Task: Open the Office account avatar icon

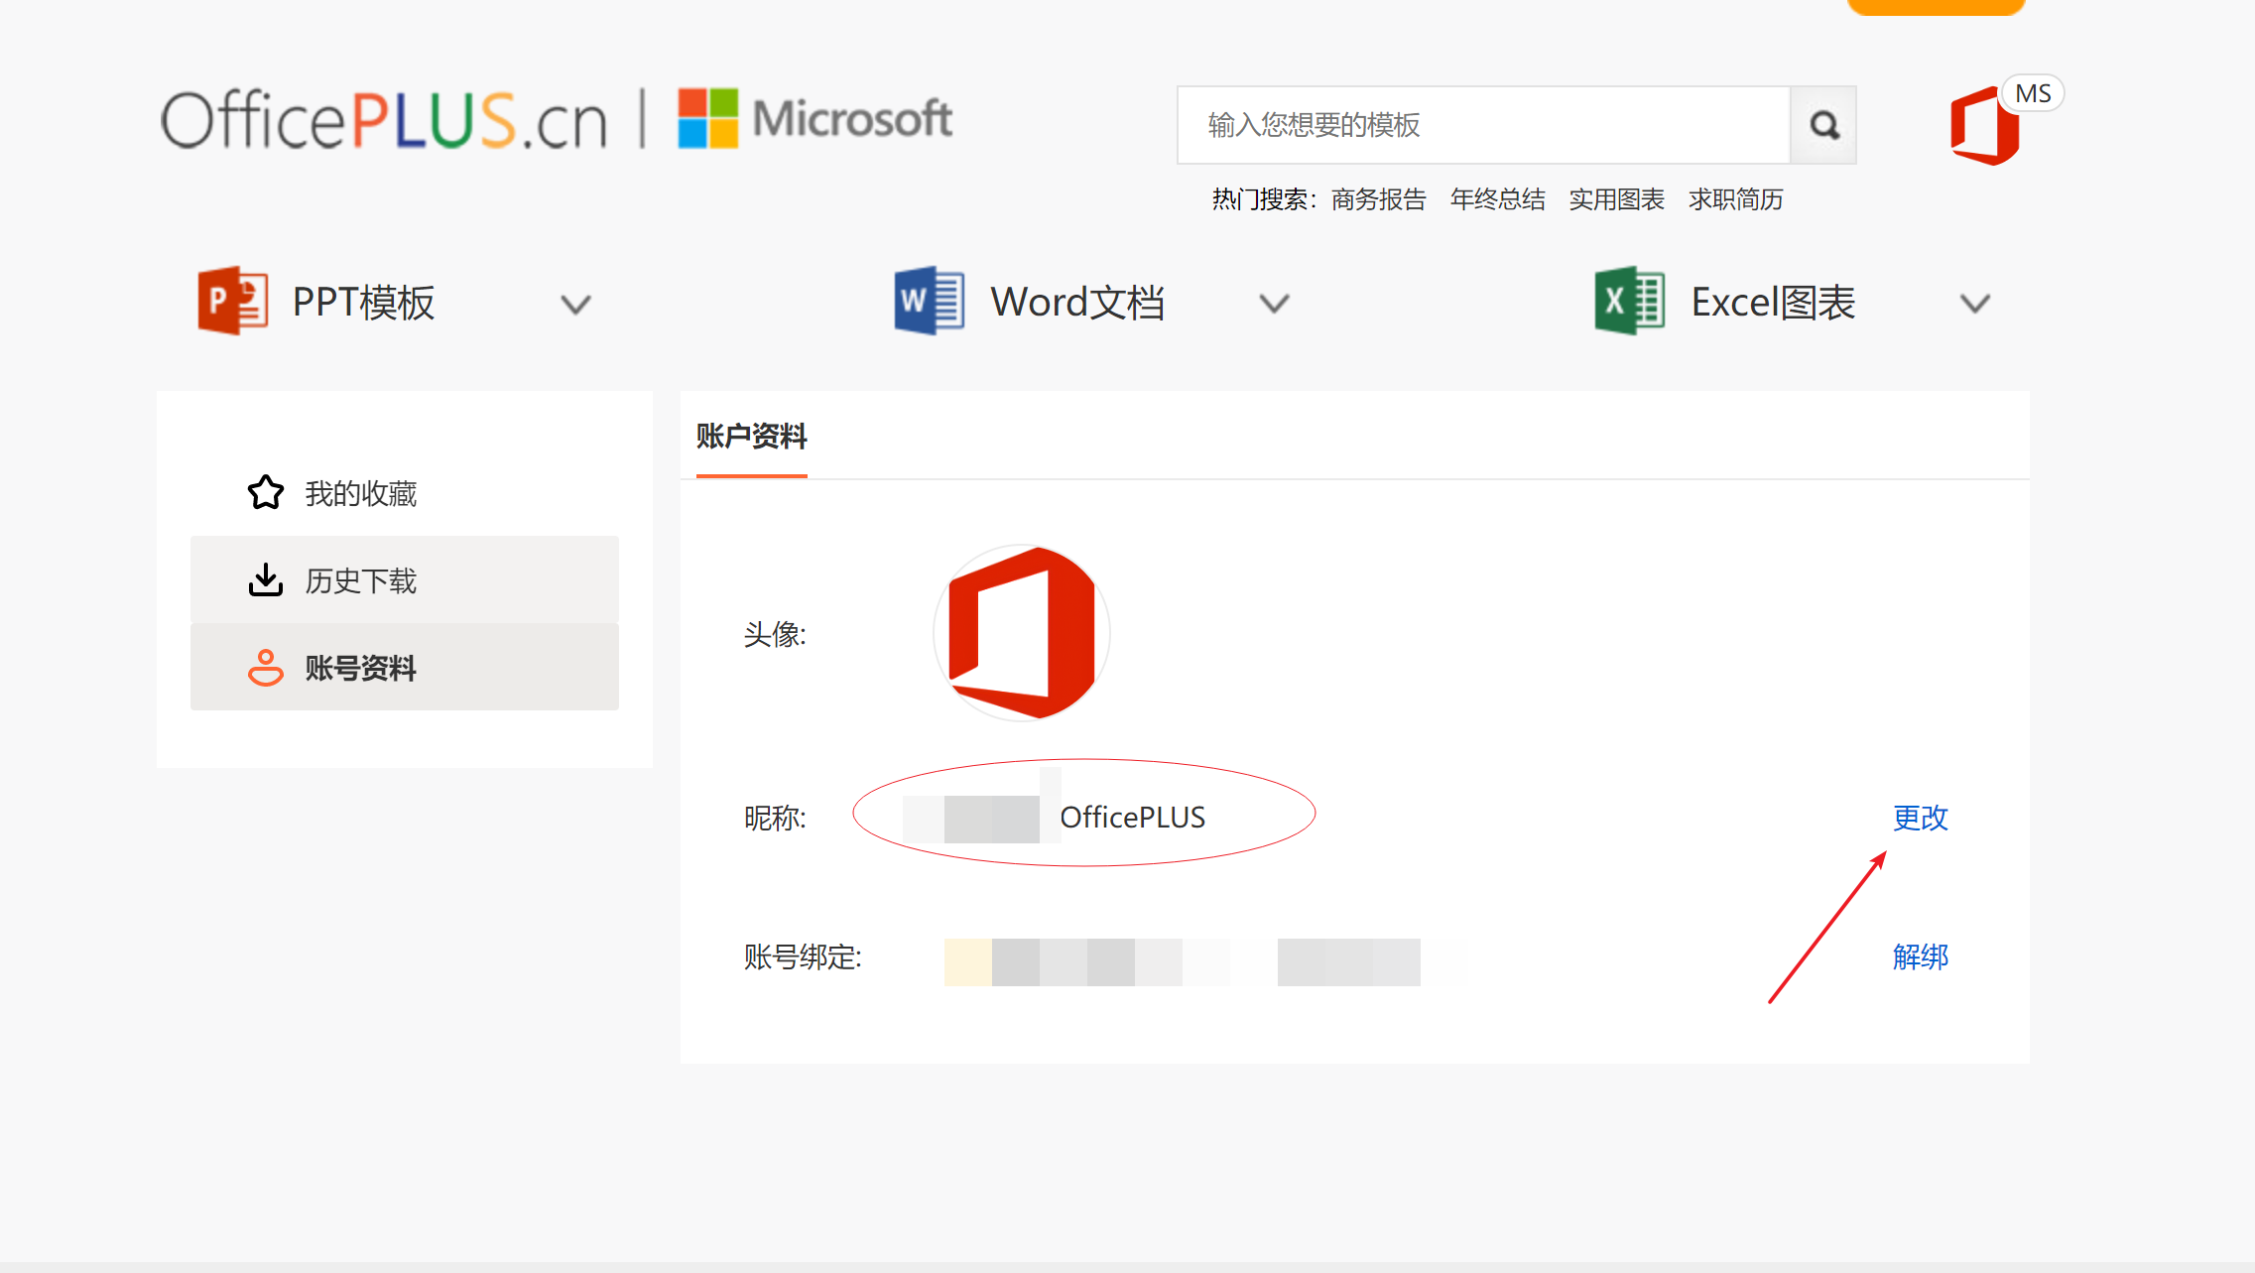Action: [1984, 126]
